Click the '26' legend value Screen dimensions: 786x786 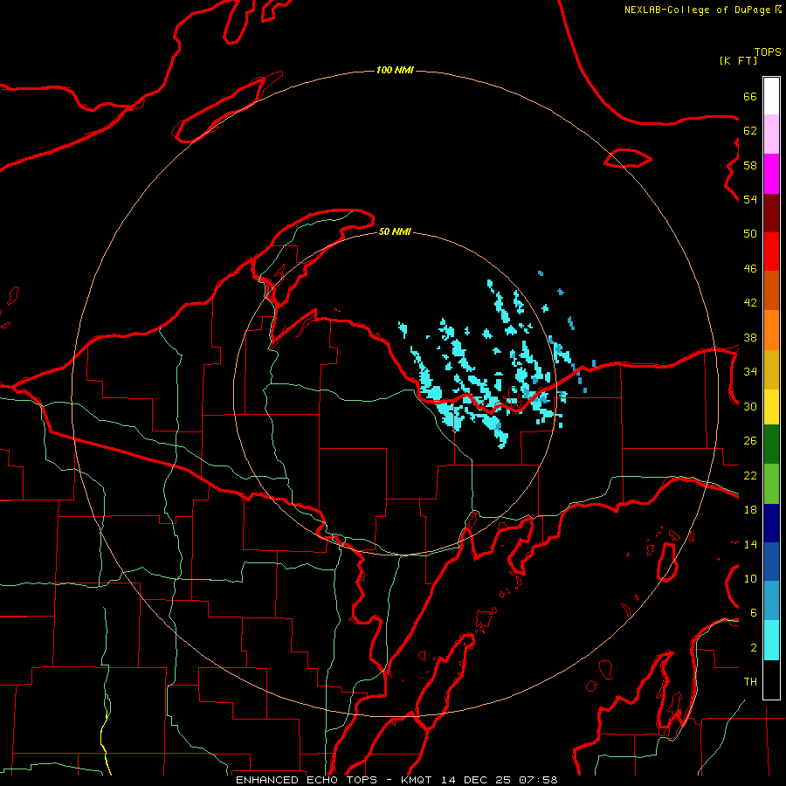click(x=750, y=441)
